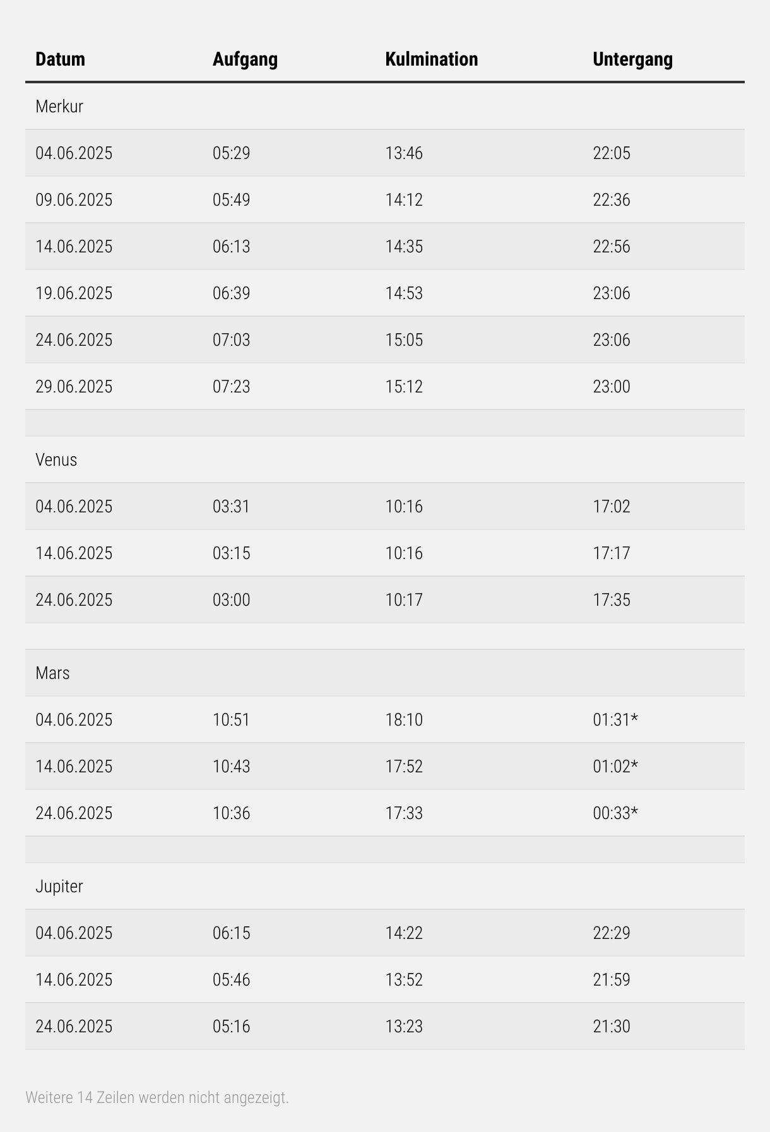This screenshot has height=1132, width=770.
Task: Click Merkur Kulmination time 14:35
Action: point(404,247)
